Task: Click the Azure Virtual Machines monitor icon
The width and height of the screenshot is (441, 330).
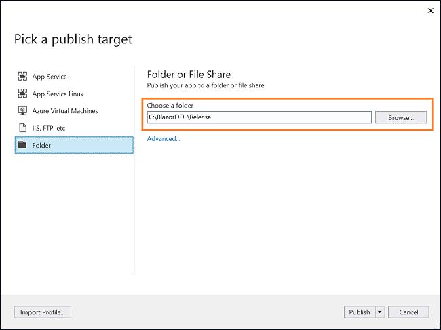Action: (22, 110)
